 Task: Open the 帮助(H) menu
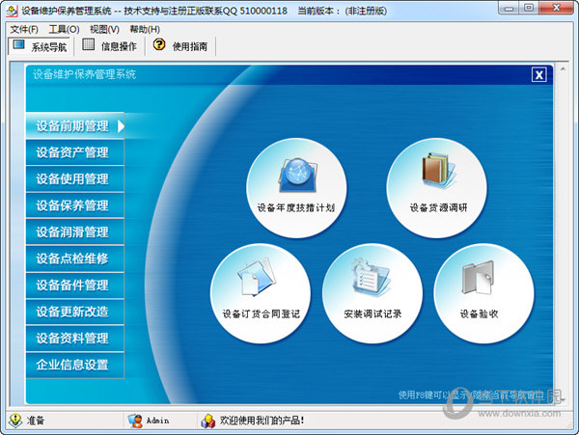[145, 29]
